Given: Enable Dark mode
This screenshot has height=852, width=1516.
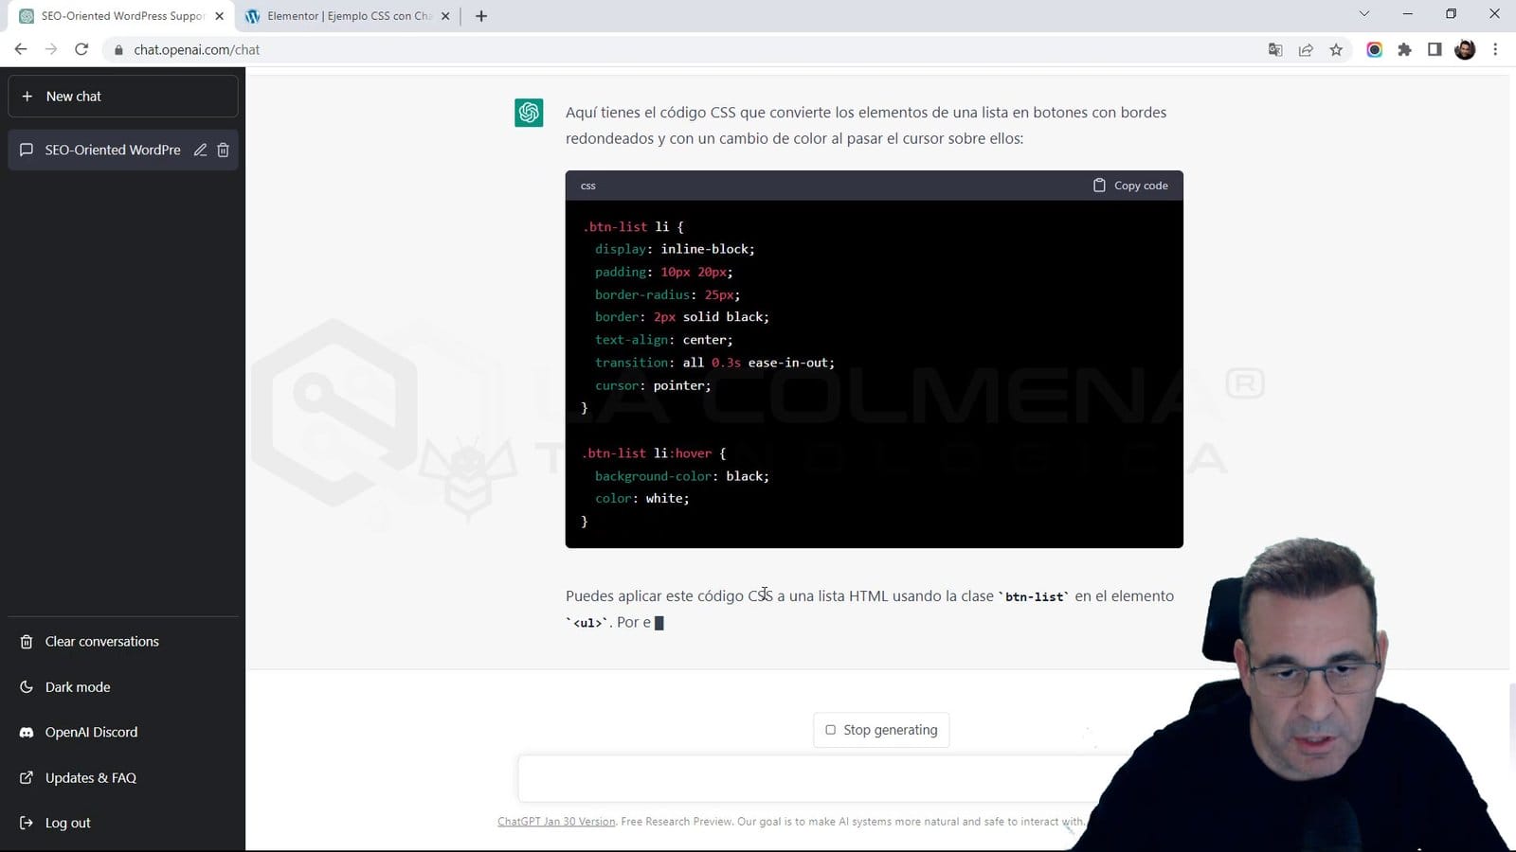Looking at the screenshot, I should click(77, 686).
